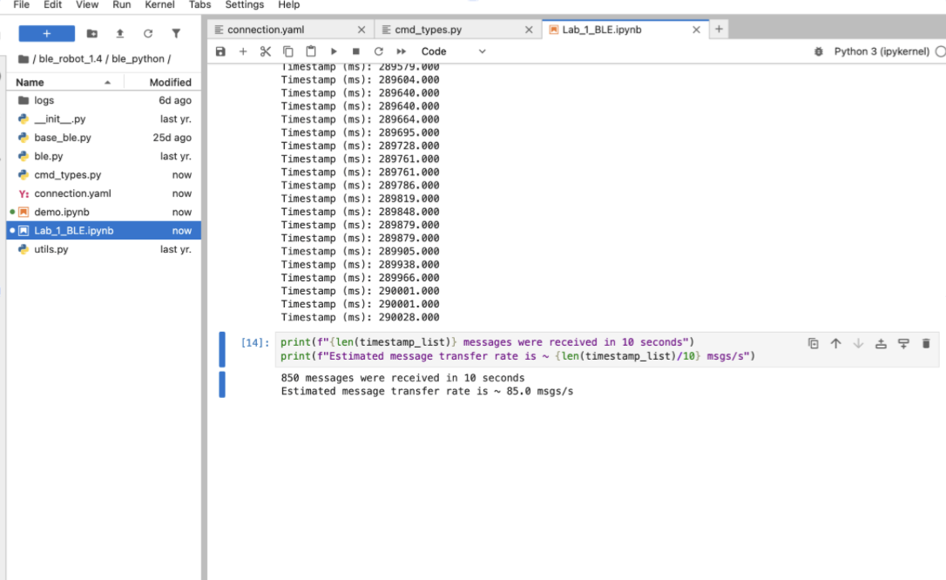Open the cell type Code dropdown
The height and width of the screenshot is (580, 946).
[x=453, y=52]
